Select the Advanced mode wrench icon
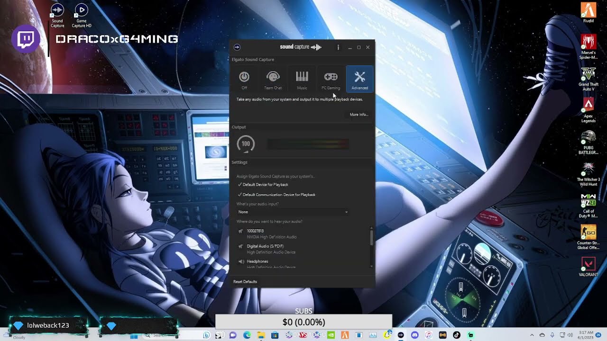This screenshot has width=607, height=341. coord(360,79)
